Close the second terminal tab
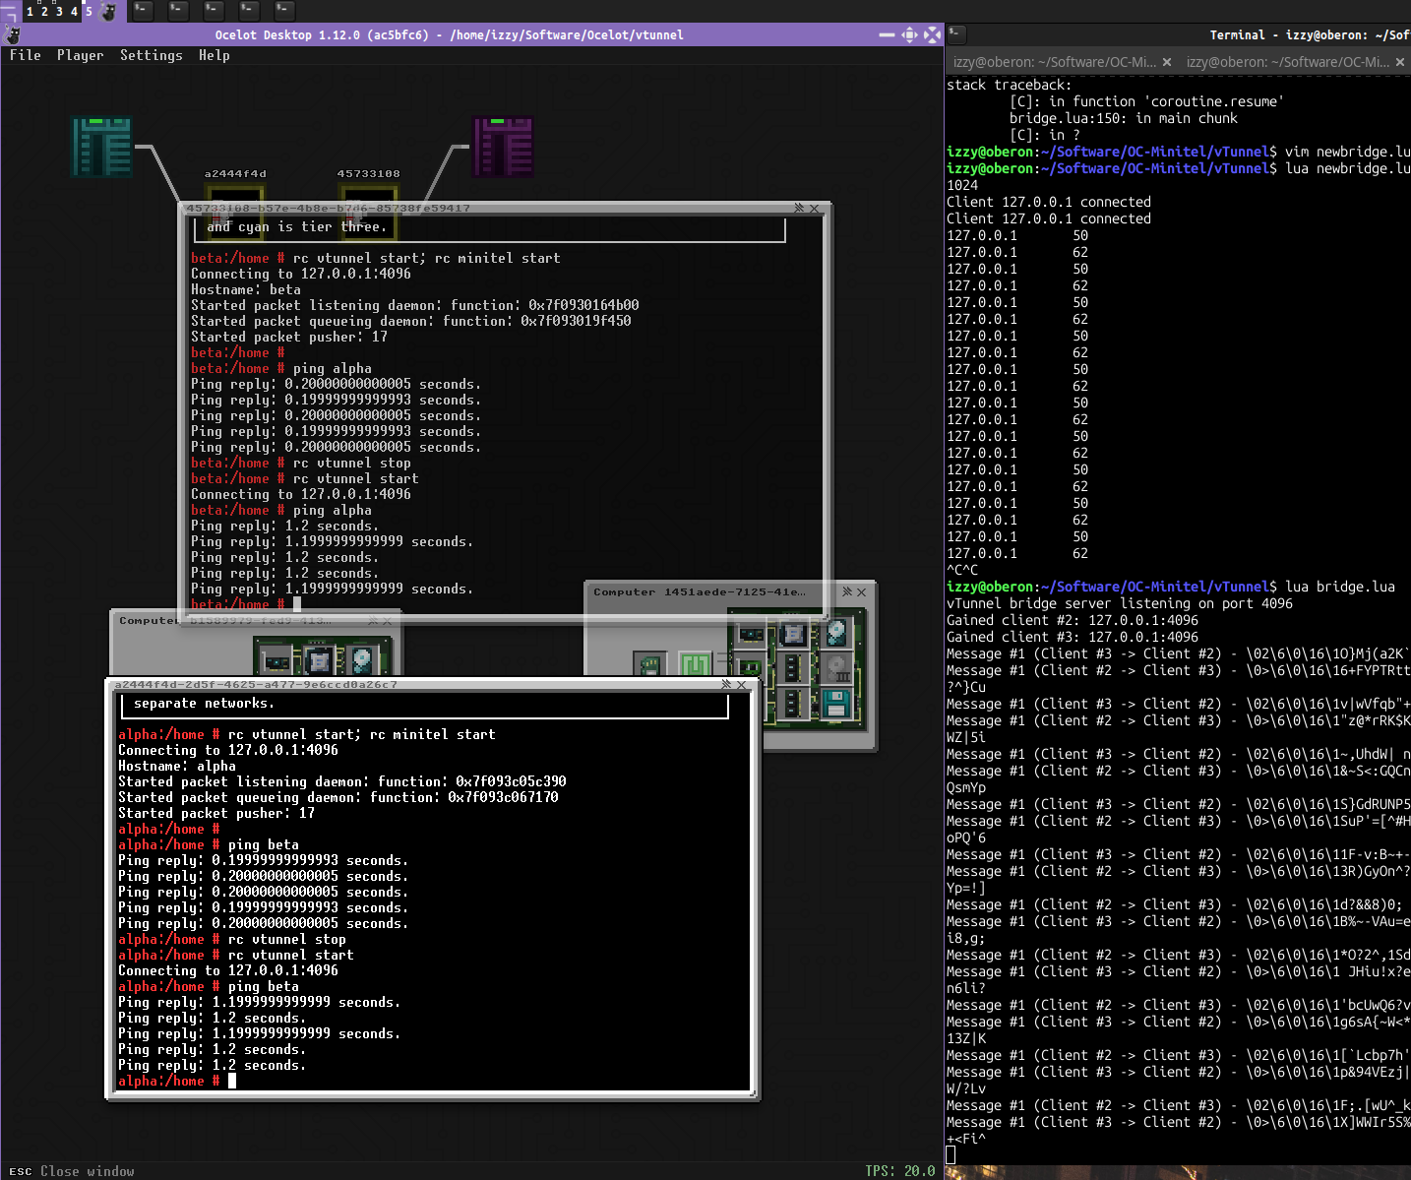Image resolution: width=1411 pixels, height=1180 pixels. [x=1400, y=62]
